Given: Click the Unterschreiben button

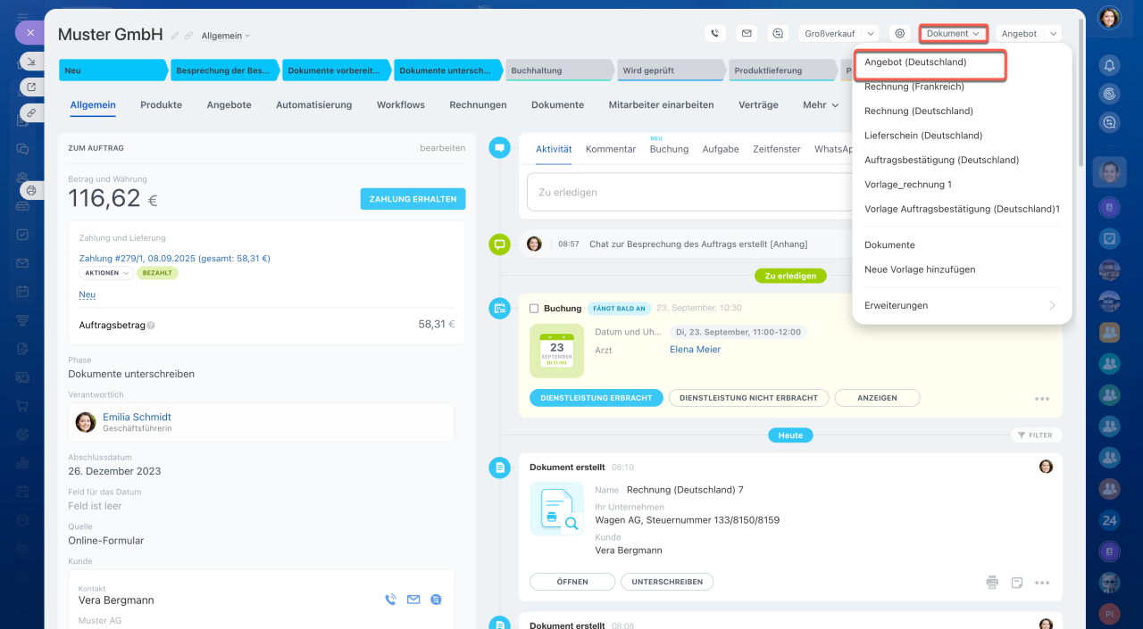Looking at the screenshot, I should [666, 582].
